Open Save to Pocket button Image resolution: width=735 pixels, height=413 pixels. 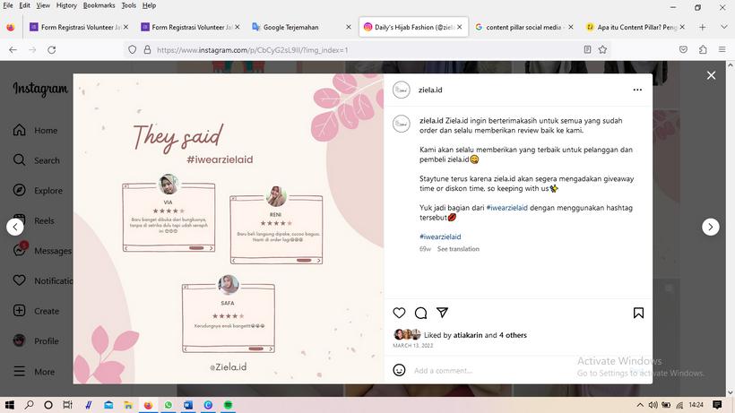tap(683, 49)
